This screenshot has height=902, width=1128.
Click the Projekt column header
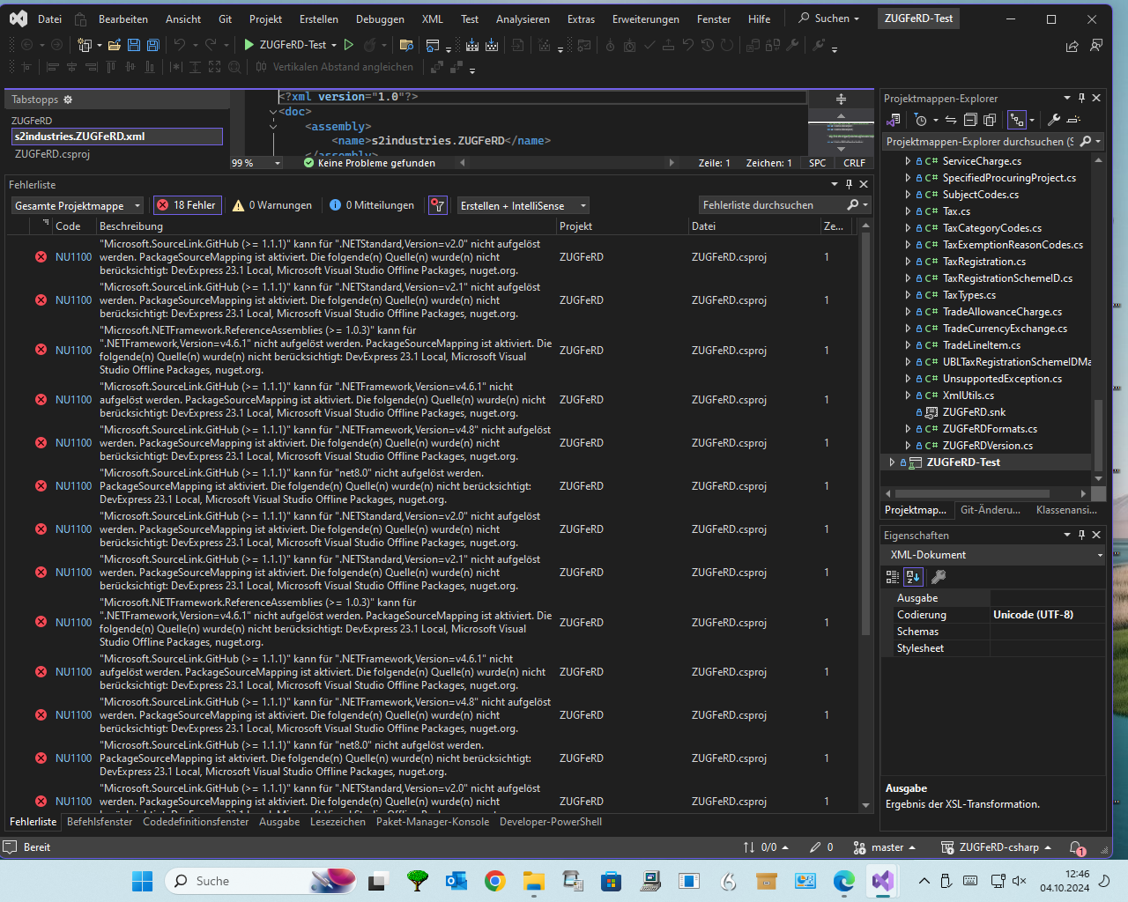tap(622, 226)
